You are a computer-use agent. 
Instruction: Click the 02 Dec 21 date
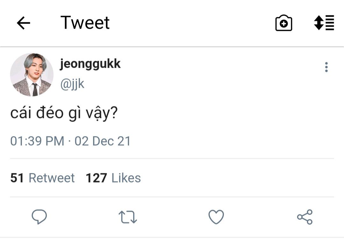point(103,141)
